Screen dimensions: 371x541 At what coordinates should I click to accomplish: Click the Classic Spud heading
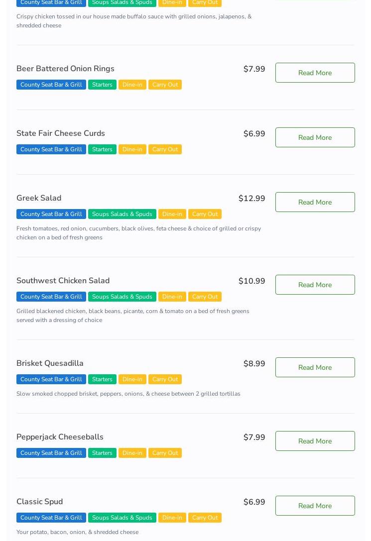click(x=39, y=502)
